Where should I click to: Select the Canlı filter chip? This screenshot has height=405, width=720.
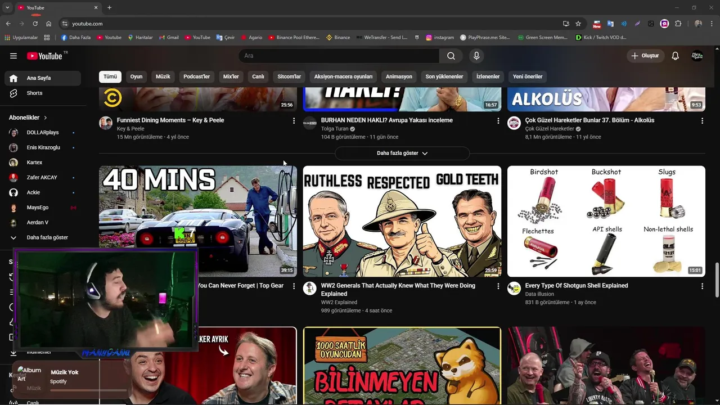click(x=258, y=76)
